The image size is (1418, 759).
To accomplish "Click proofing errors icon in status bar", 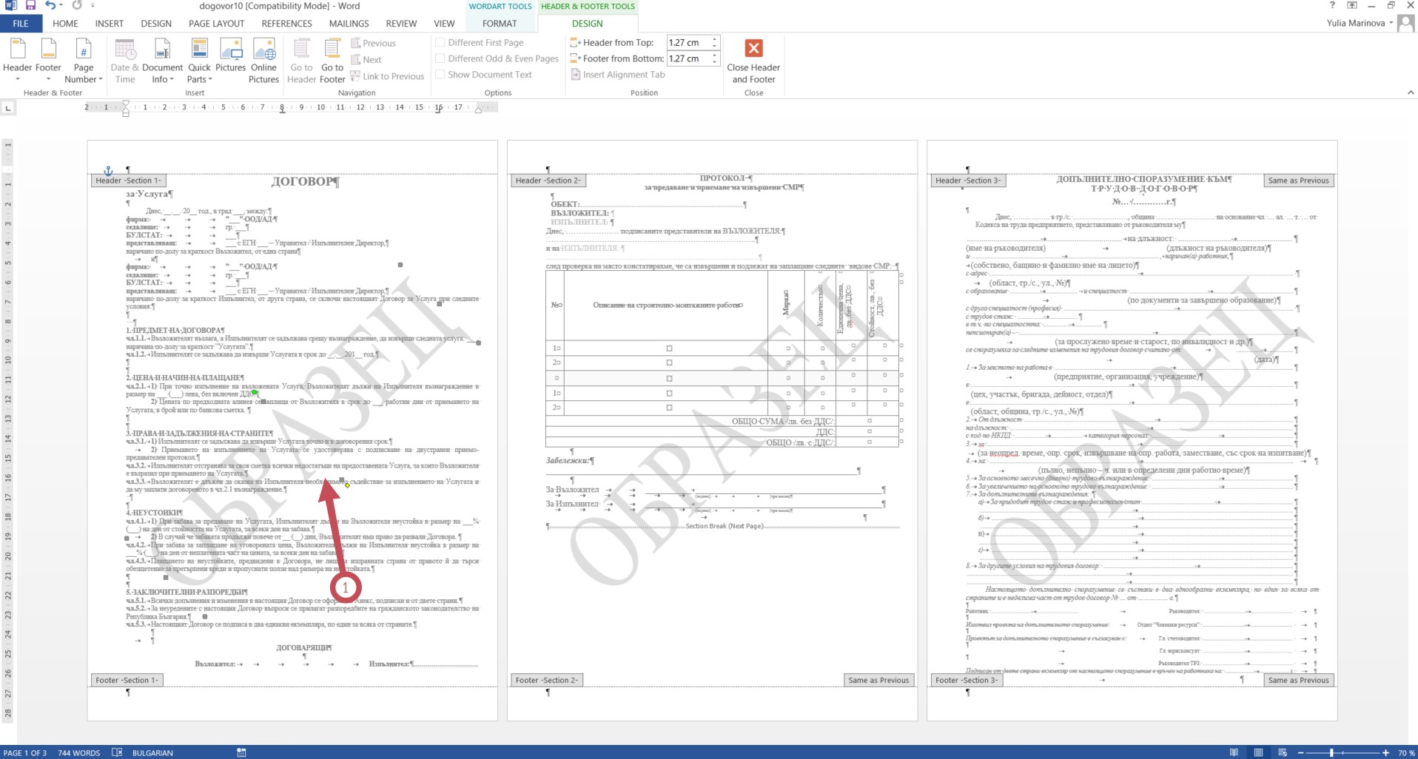I will [x=117, y=752].
